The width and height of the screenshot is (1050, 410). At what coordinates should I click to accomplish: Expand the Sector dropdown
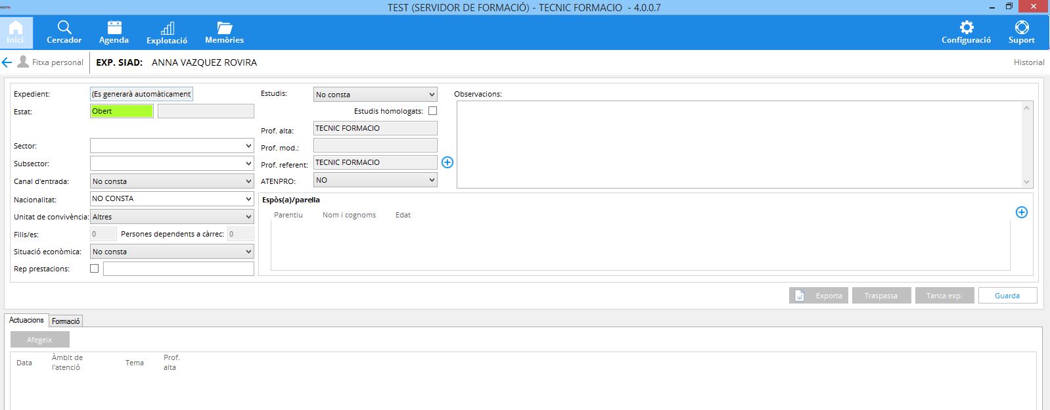pos(248,146)
